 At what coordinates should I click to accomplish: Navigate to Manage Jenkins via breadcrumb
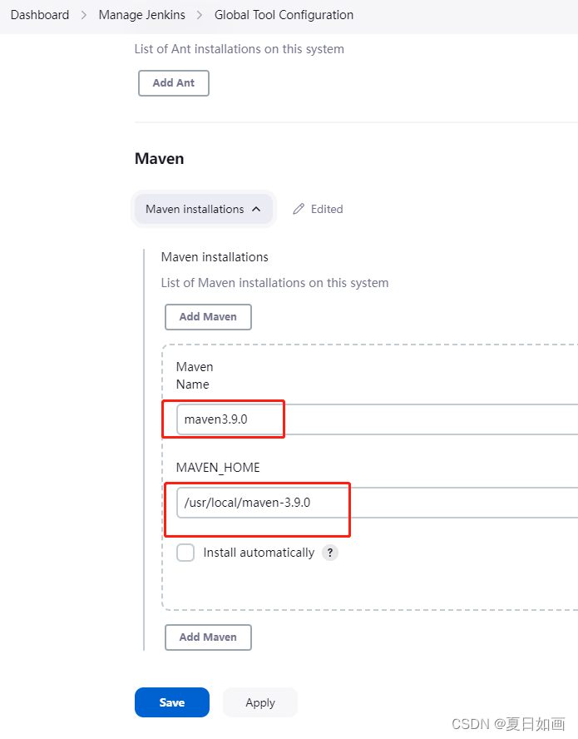click(141, 14)
